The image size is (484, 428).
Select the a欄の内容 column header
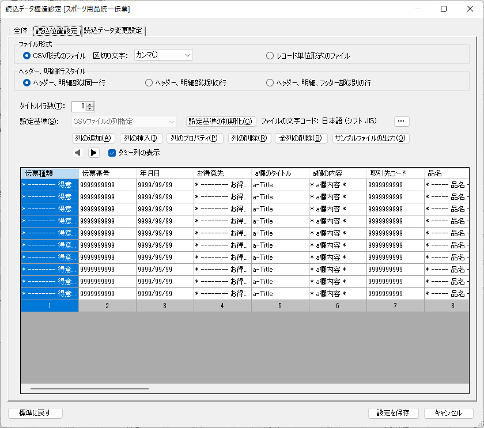click(x=338, y=173)
